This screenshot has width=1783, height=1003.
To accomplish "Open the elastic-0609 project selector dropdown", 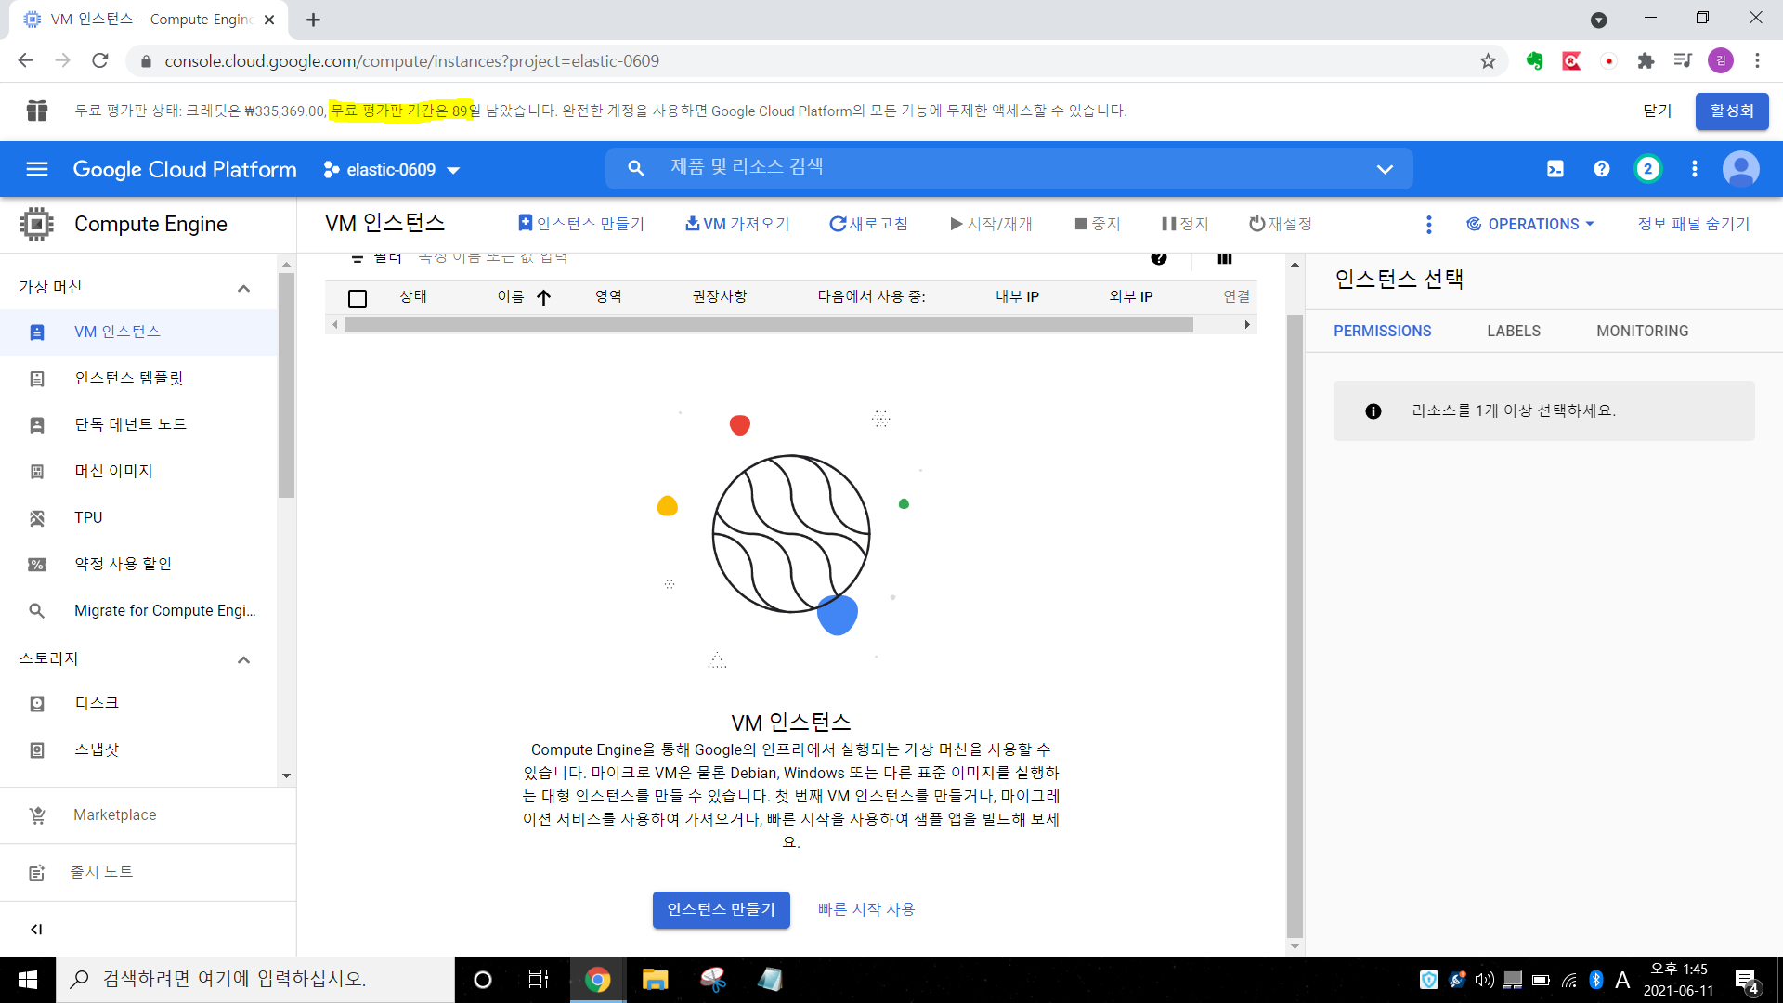I will pyautogui.click(x=392, y=170).
